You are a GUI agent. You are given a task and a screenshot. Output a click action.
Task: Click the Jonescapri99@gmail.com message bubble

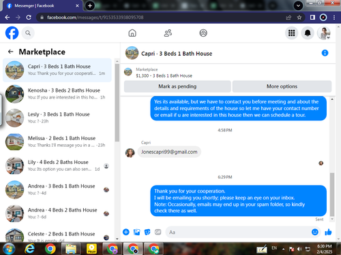pos(169,152)
